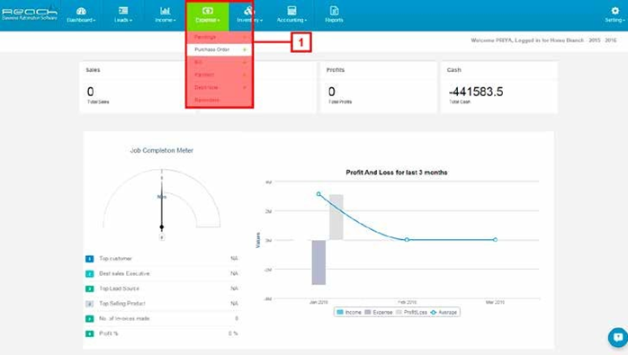The height and width of the screenshot is (355, 628).
Task: Toggle Income series in chart legend
Action: [349, 312]
